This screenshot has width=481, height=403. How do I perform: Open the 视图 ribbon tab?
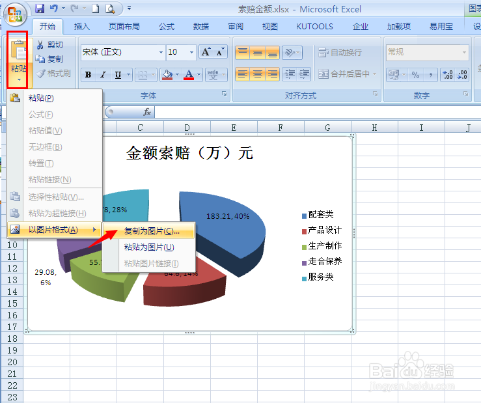(269, 27)
